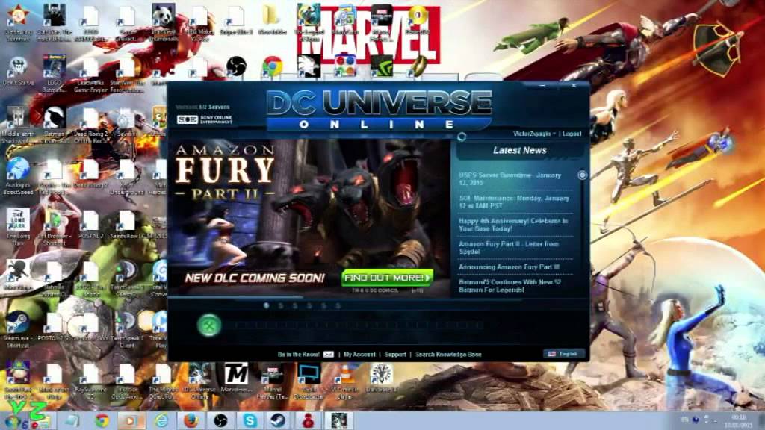Open the Search Knowledge Base link

click(x=448, y=355)
